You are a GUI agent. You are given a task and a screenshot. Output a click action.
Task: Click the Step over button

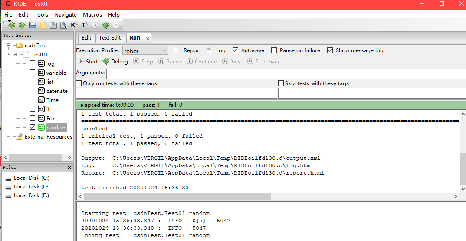(264, 62)
